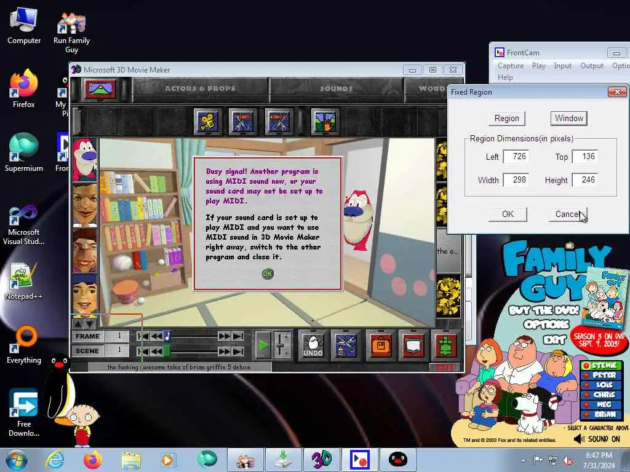This screenshot has height=472, width=630.
Task: Switch to Sounds tab
Action: click(x=337, y=88)
